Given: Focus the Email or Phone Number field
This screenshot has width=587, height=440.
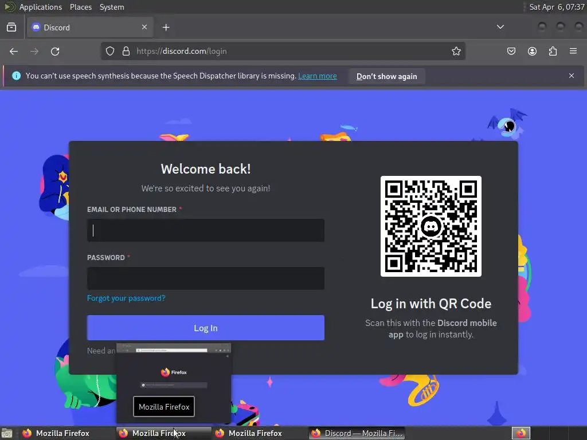Looking at the screenshot, I should 206,230.
